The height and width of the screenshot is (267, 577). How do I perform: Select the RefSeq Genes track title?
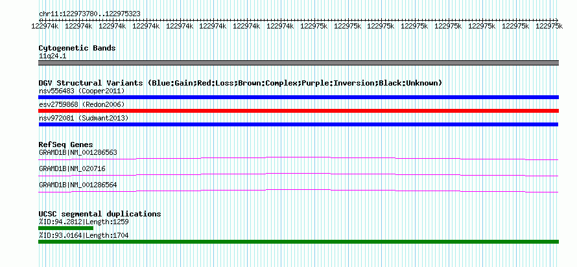pyautogui.click(x=66, y=145)
